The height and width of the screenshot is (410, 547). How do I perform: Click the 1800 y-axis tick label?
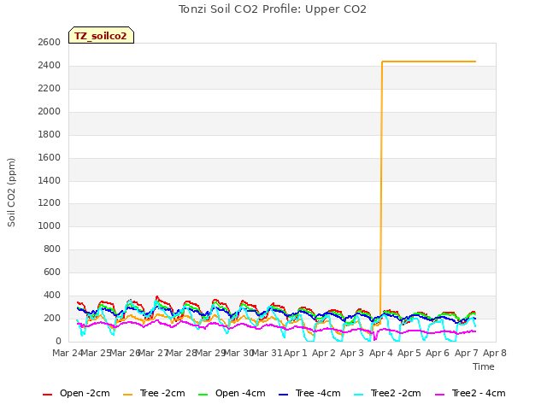[x=50, y=135]
